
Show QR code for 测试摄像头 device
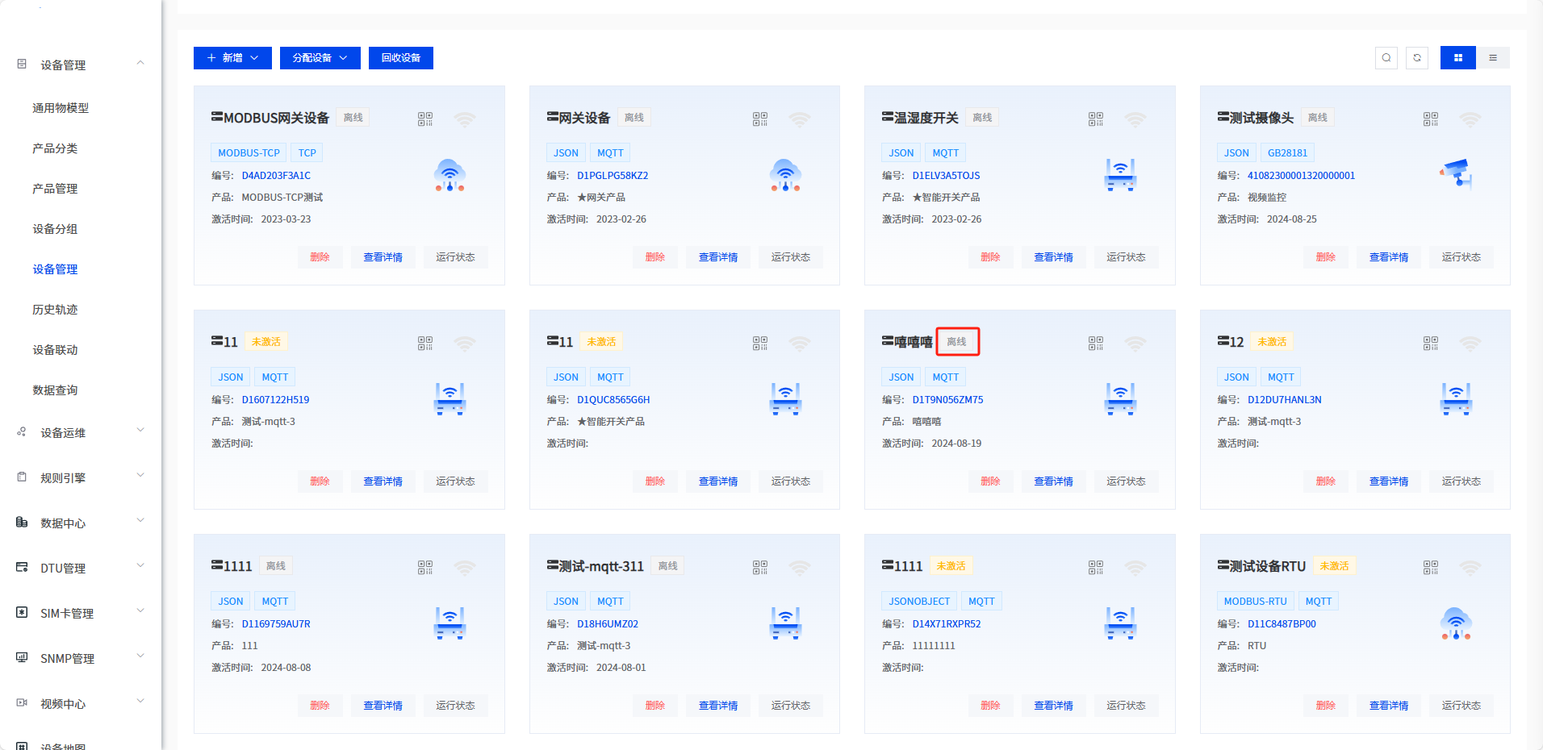tap(1431, 119)
